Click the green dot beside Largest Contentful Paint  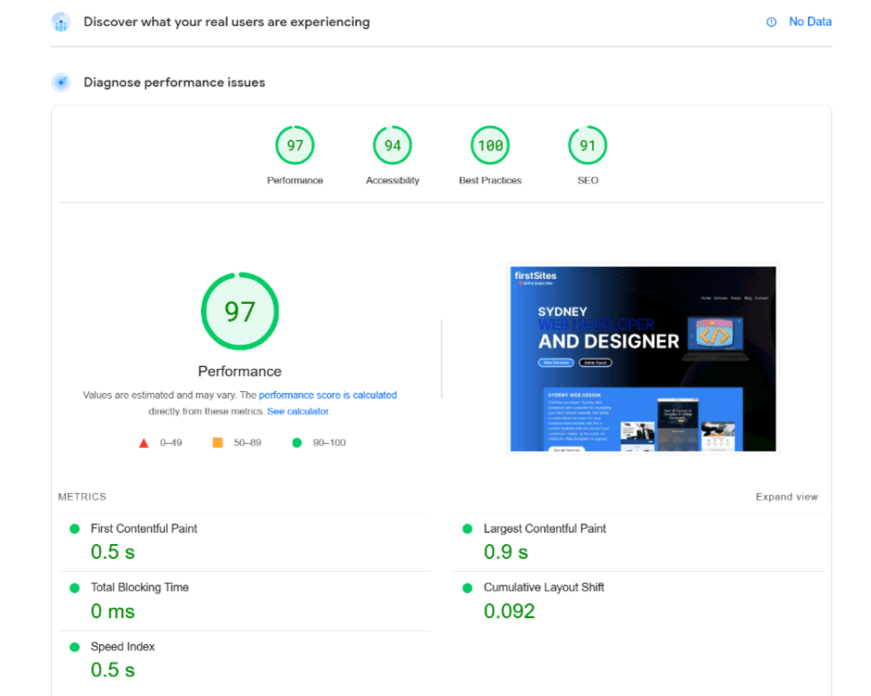coord(466,528)
